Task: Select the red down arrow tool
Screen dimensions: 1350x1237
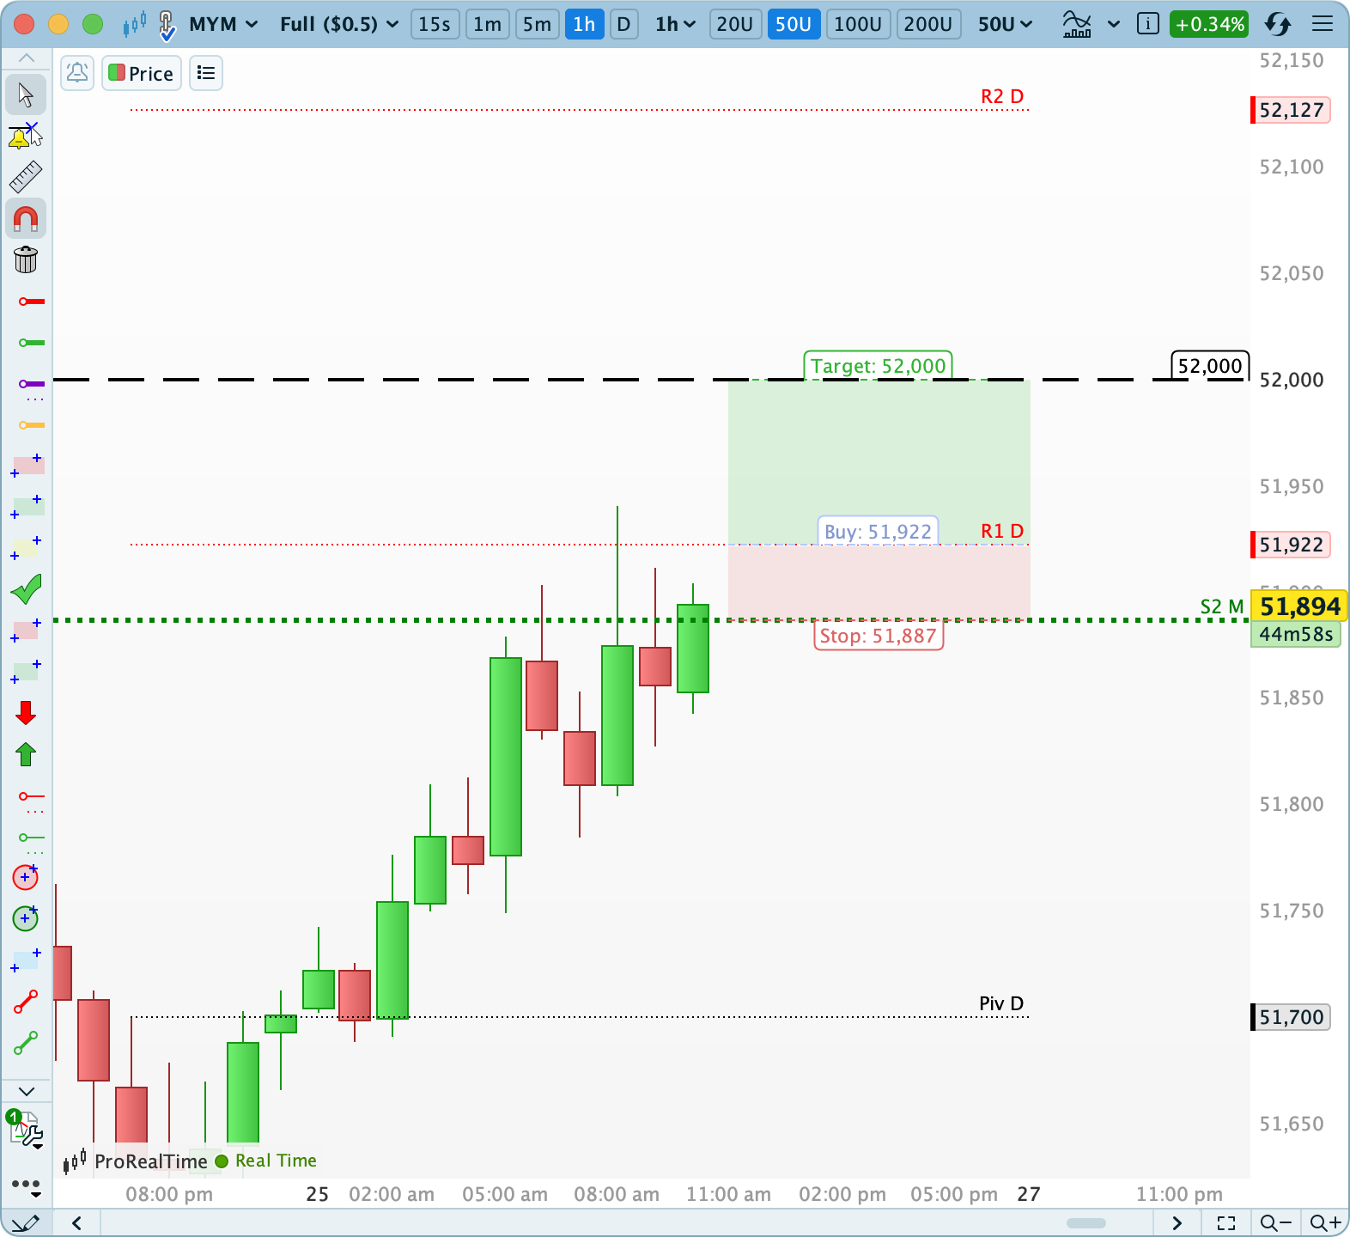Action: point(26,713)
